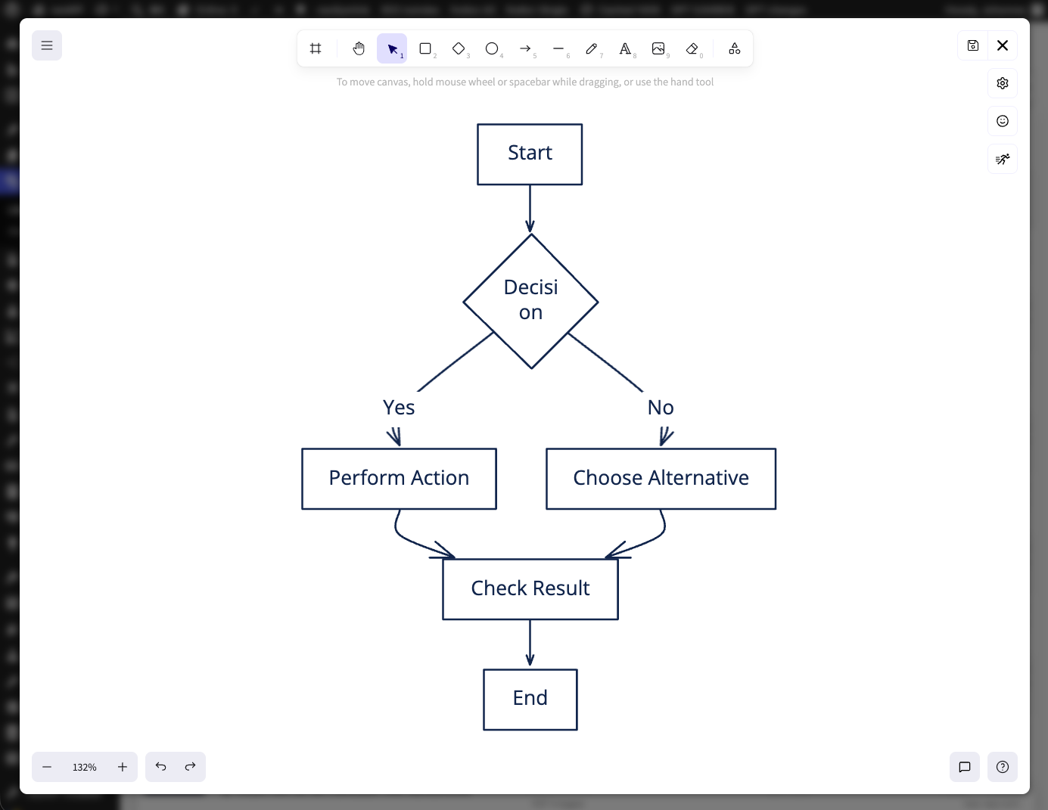Select the Frame tool icon
The height and width of the screenshot is (810, 1048).
(x=316, y=48)
